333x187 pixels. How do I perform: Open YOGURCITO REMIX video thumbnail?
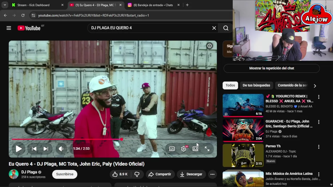tap(243, 105)
